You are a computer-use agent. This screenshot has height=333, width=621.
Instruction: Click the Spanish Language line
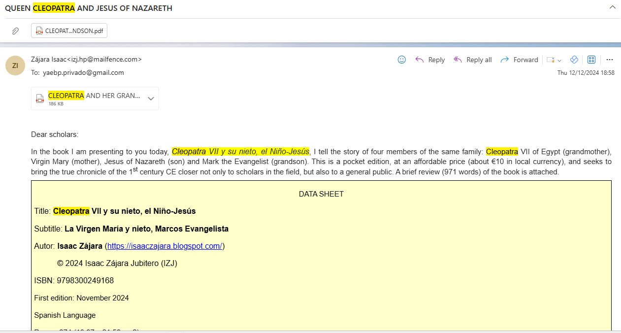tap(65, 315)
